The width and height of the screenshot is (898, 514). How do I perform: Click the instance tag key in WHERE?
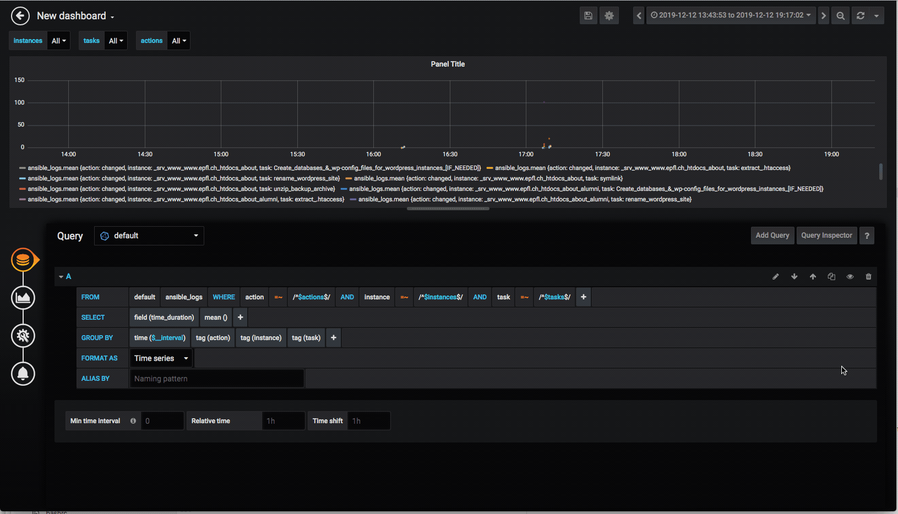pyautogui.click(x=377, y=297)
